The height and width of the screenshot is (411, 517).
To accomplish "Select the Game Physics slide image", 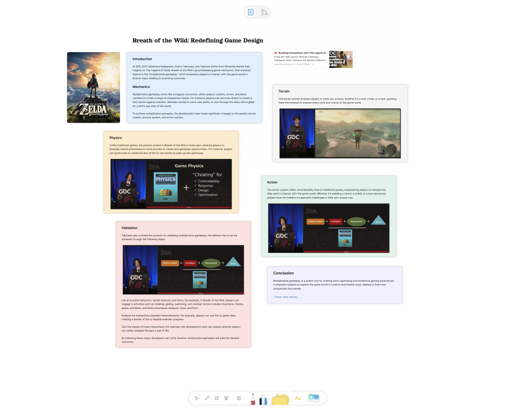I will coord(171,184).
